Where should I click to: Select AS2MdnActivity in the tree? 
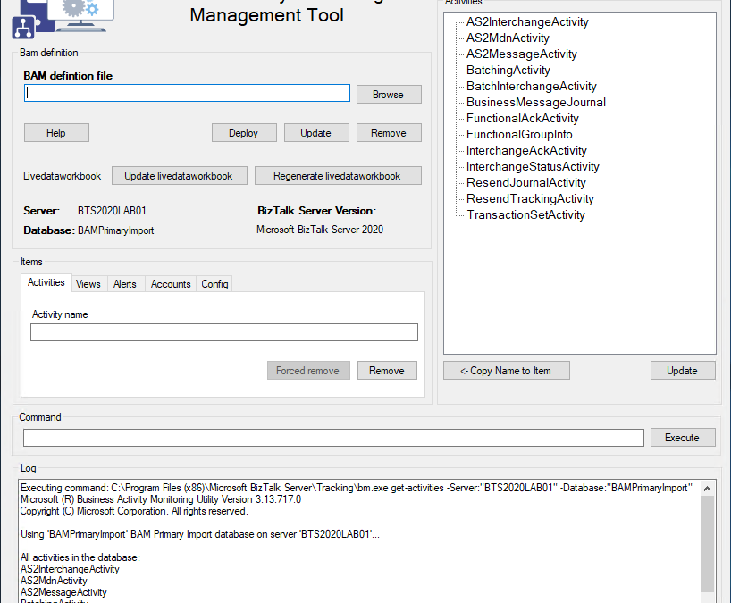tap(508, 38)
